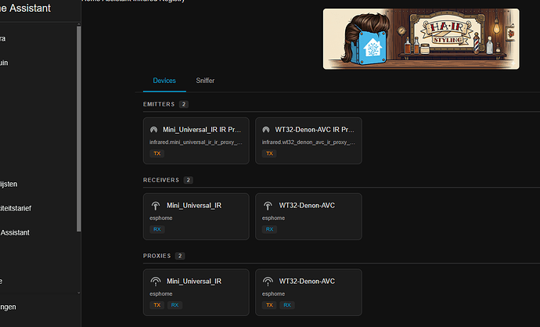The height and width of the screenshot is (327, 540).
Task: Click the HA-IR Styling banner image
Action: [x=421, y=39]
